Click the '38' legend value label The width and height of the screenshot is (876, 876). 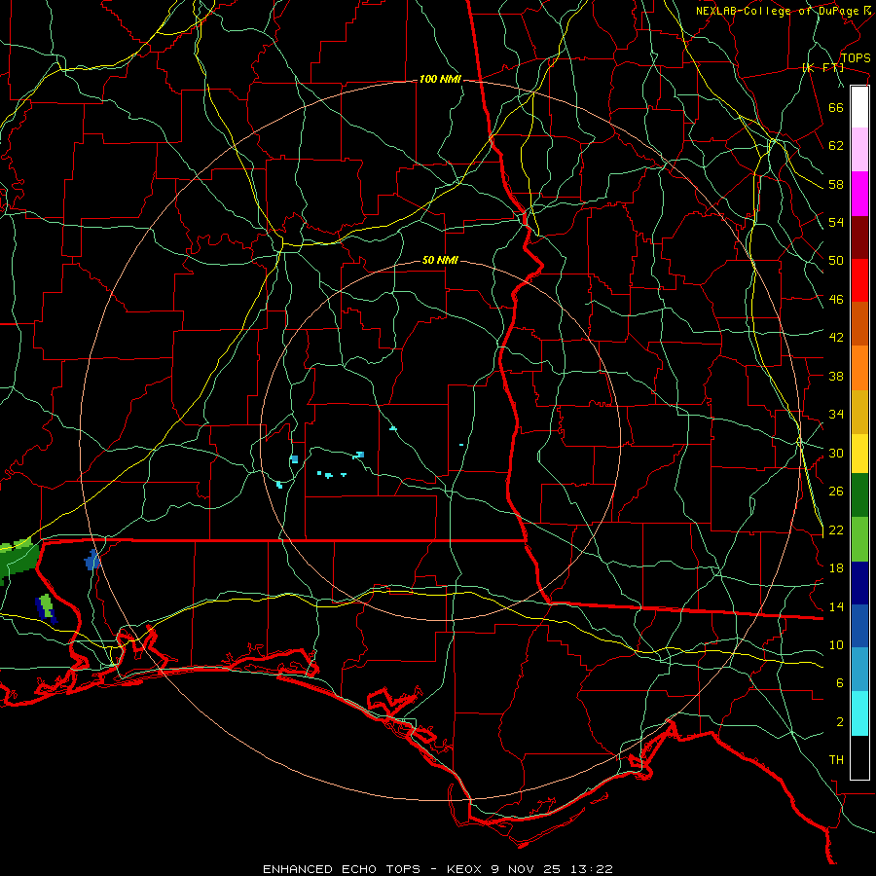pyautogui.click(x=836, y=376)
